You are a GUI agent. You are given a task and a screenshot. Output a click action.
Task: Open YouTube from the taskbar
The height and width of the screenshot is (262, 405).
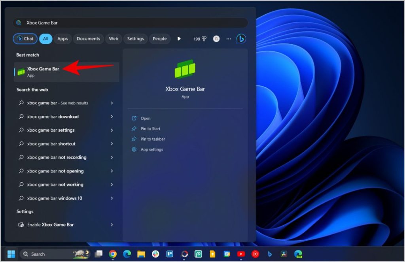tap(241, 254)
